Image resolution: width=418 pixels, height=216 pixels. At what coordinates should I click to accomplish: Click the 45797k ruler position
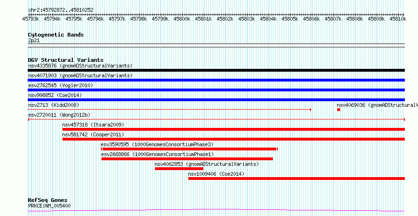point(117,19)
